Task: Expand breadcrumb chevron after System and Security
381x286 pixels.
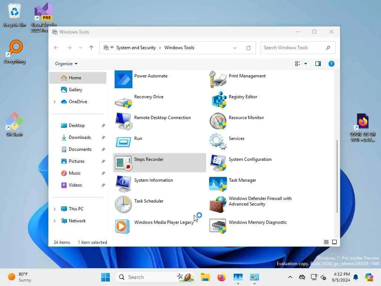Action: coord(160,48)
